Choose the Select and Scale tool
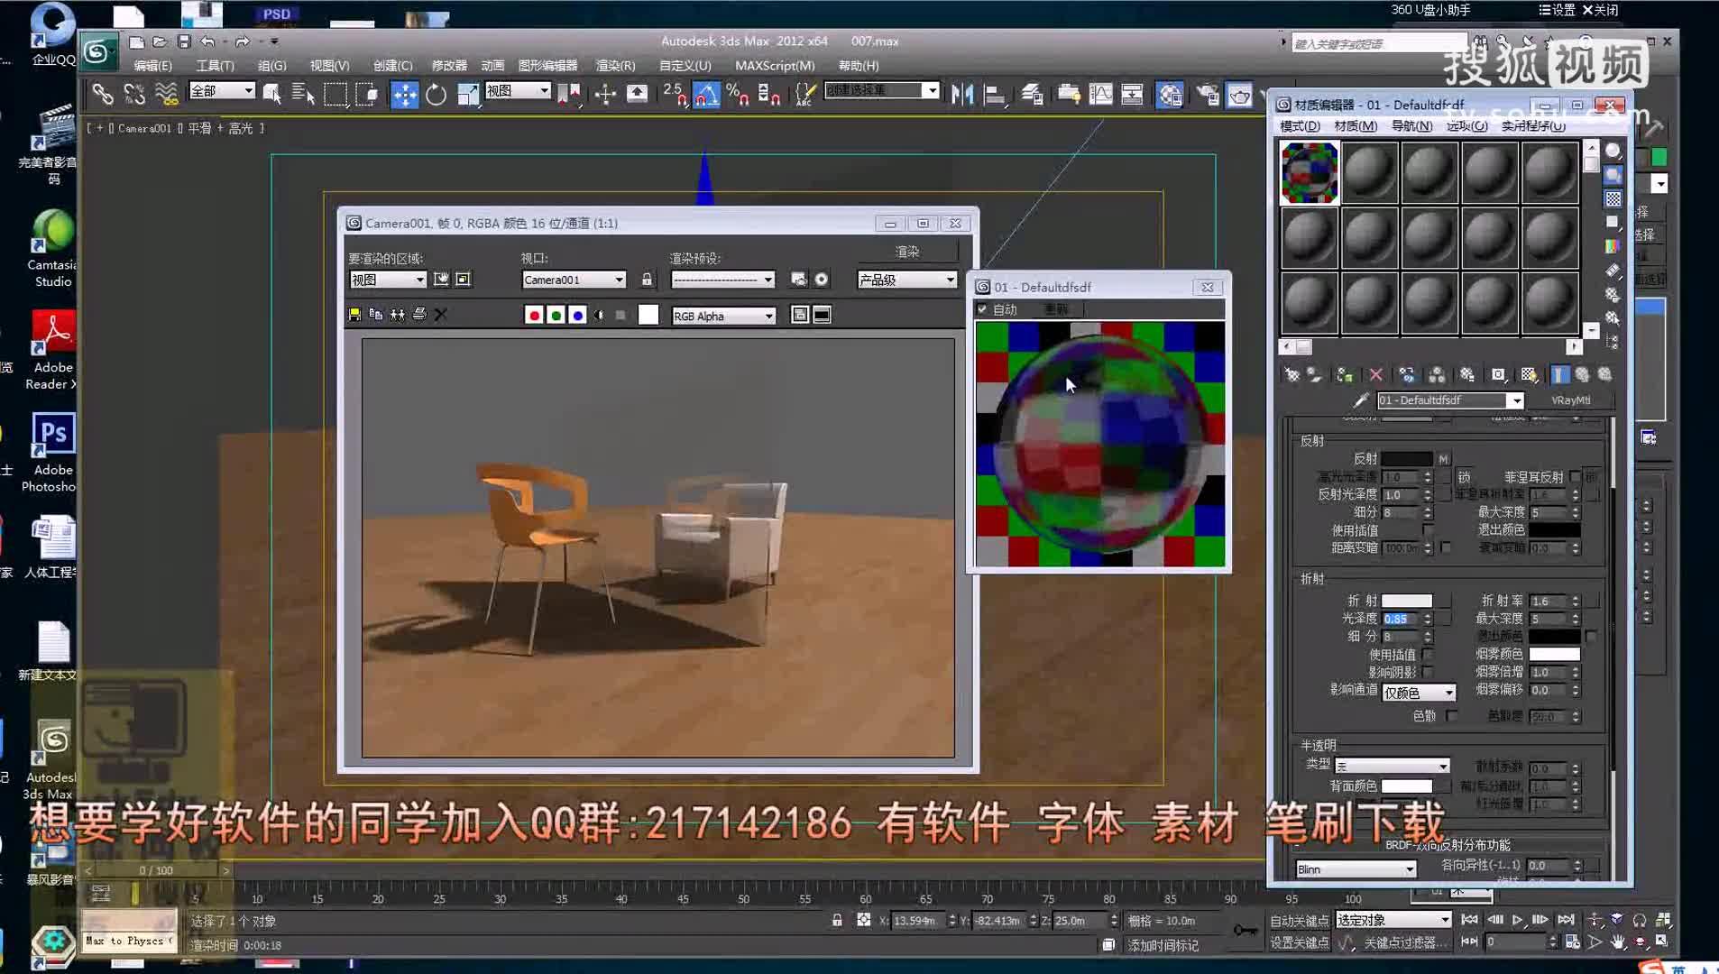This screenshot has width=1719, height=974. (468, 95)
